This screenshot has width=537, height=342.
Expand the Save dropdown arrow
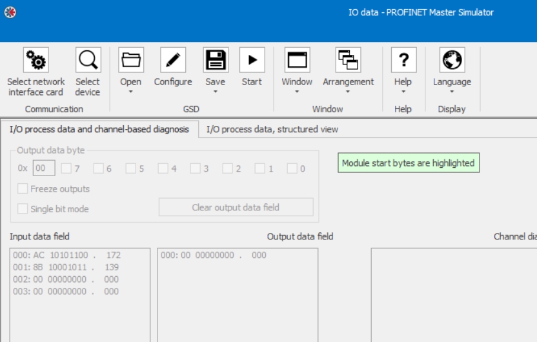pyautogui.click(x=216, y=92)
